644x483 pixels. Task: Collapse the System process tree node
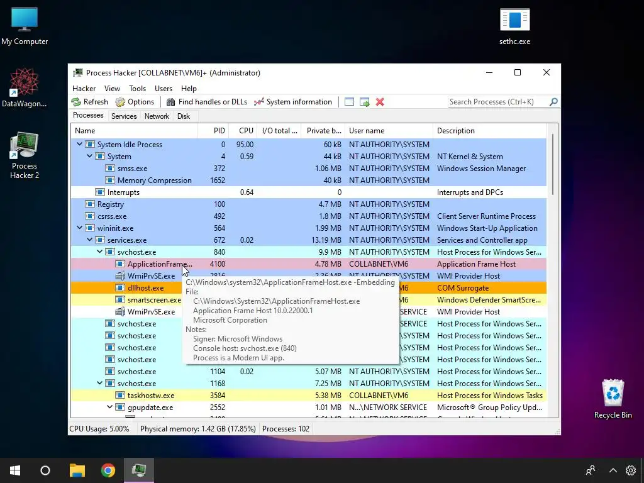pos(89,156)
